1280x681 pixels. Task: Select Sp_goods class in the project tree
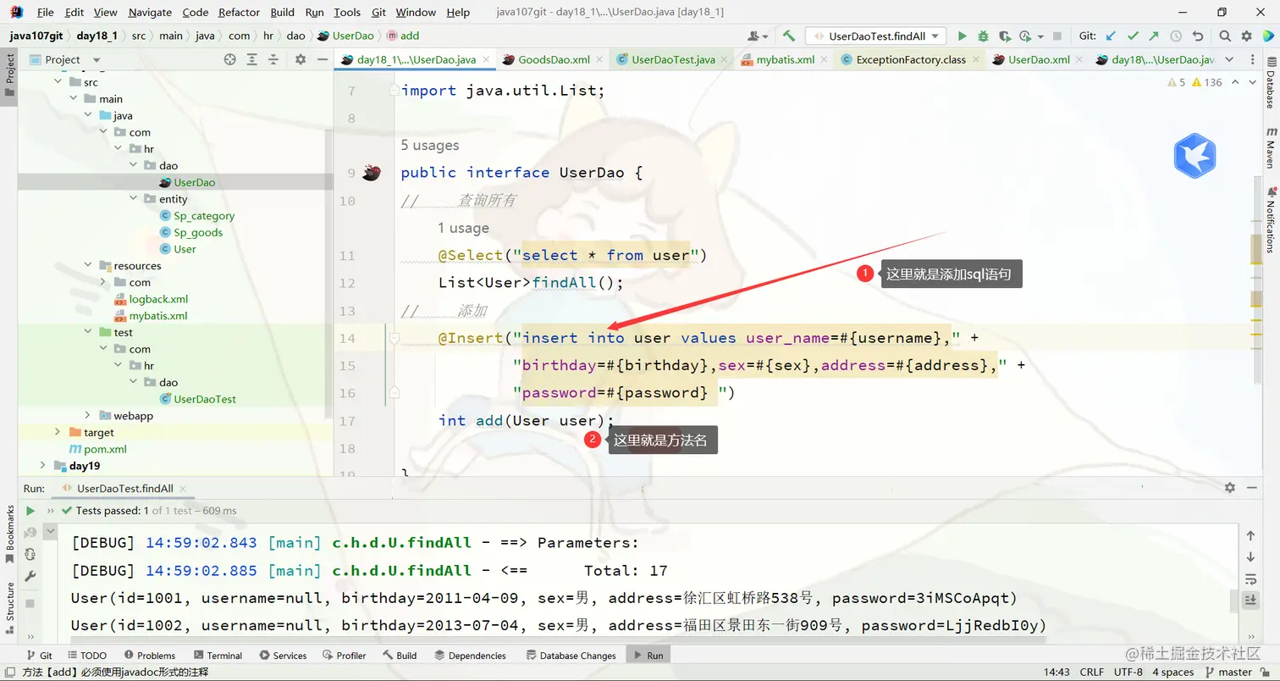pos(191,233)
